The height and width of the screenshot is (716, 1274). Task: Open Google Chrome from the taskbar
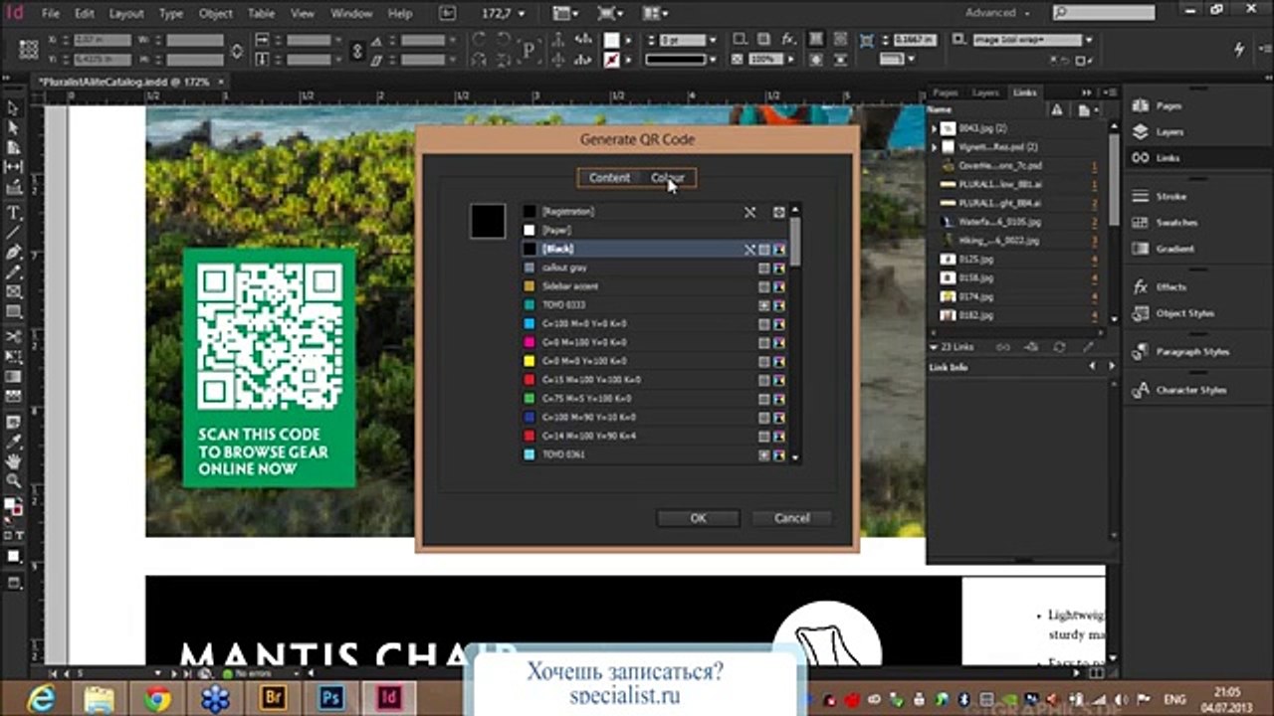[157, 699]
